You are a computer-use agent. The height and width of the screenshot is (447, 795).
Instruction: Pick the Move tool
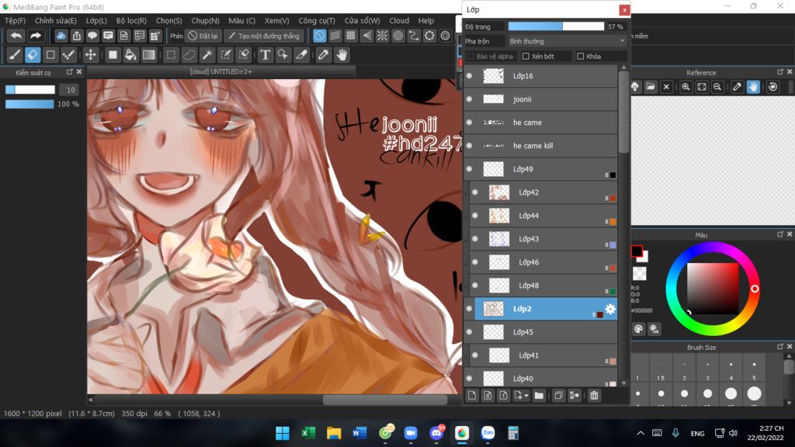(x=91, y=55)
